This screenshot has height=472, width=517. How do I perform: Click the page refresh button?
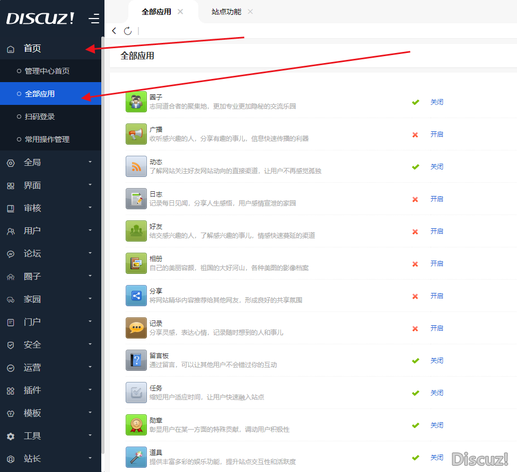point(128,31)
